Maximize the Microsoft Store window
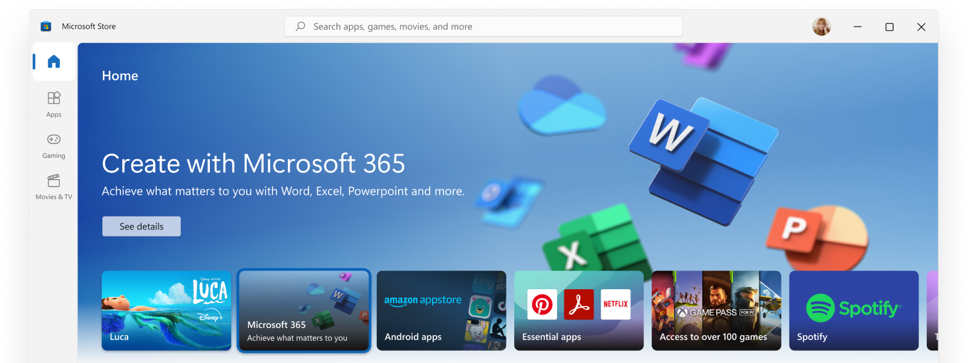 [889, 27]
